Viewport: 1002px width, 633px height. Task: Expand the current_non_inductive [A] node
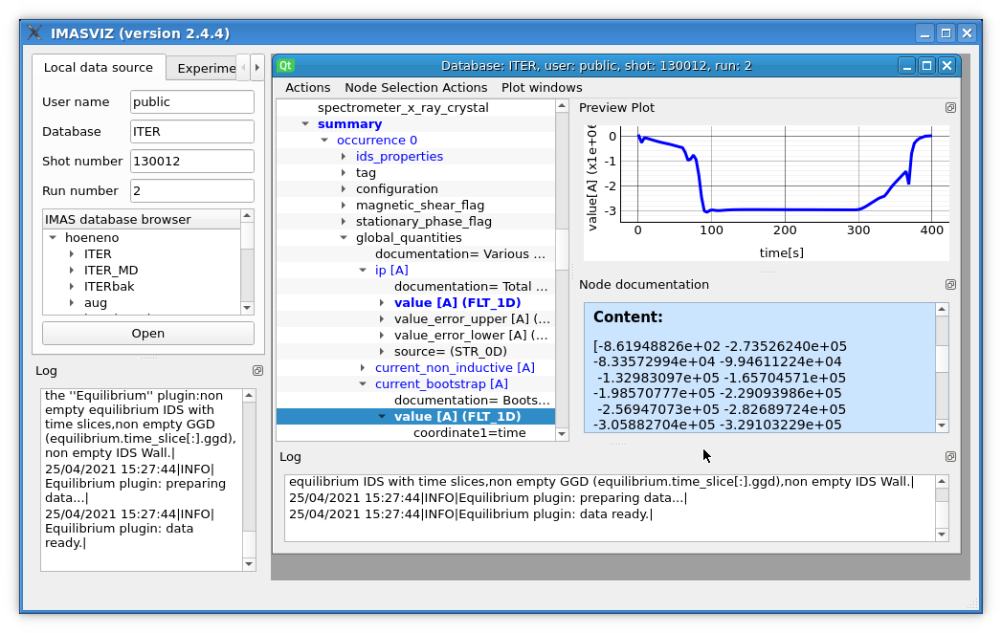364,368
